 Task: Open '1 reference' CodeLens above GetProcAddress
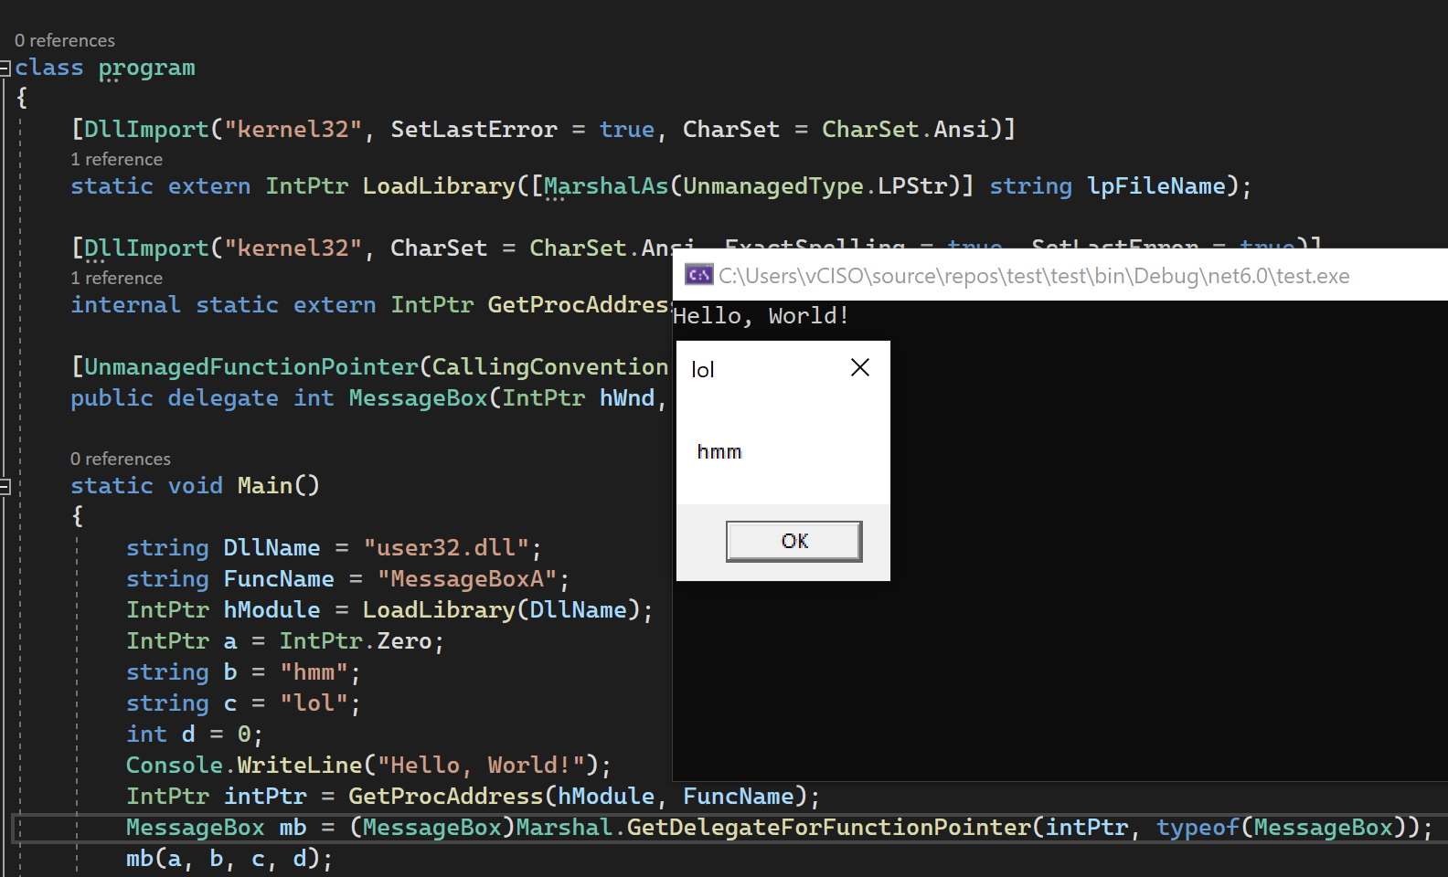coord(116,278)
